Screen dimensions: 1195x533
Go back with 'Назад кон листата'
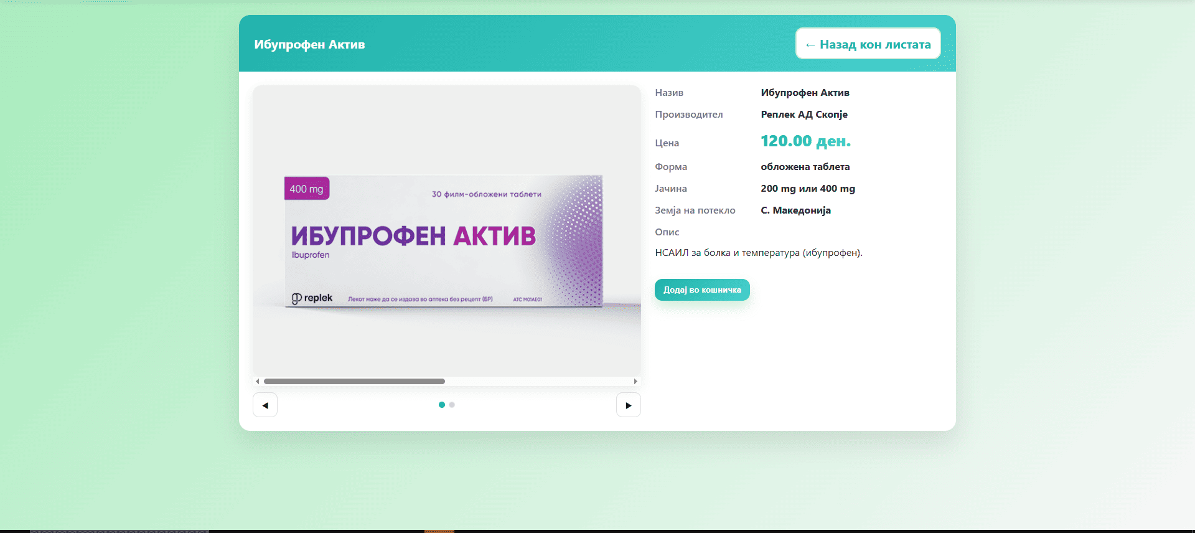click(x=868, y=44)
